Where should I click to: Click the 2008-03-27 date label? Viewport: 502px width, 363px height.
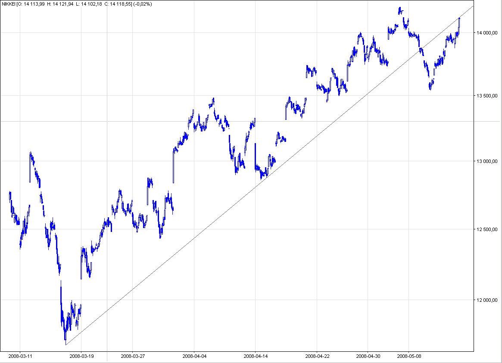tap(133, 356)
